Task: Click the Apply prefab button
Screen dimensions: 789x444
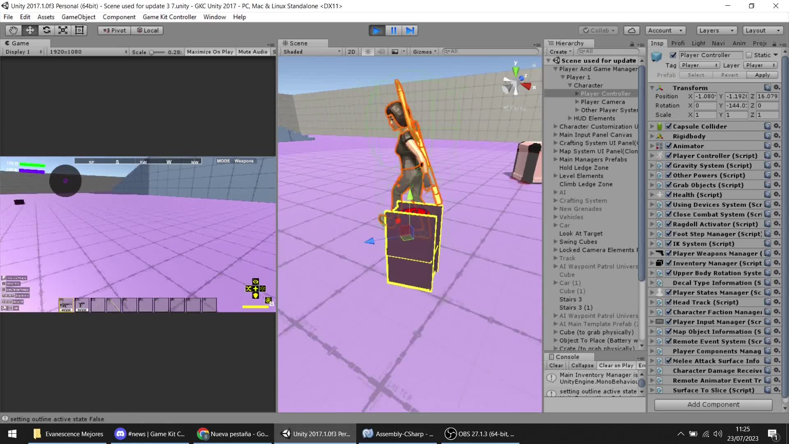Action: tap(762, 75)
